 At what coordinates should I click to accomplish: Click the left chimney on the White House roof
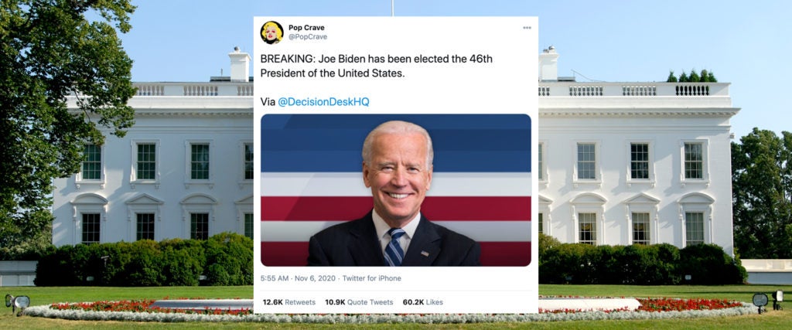click(240, 65)
